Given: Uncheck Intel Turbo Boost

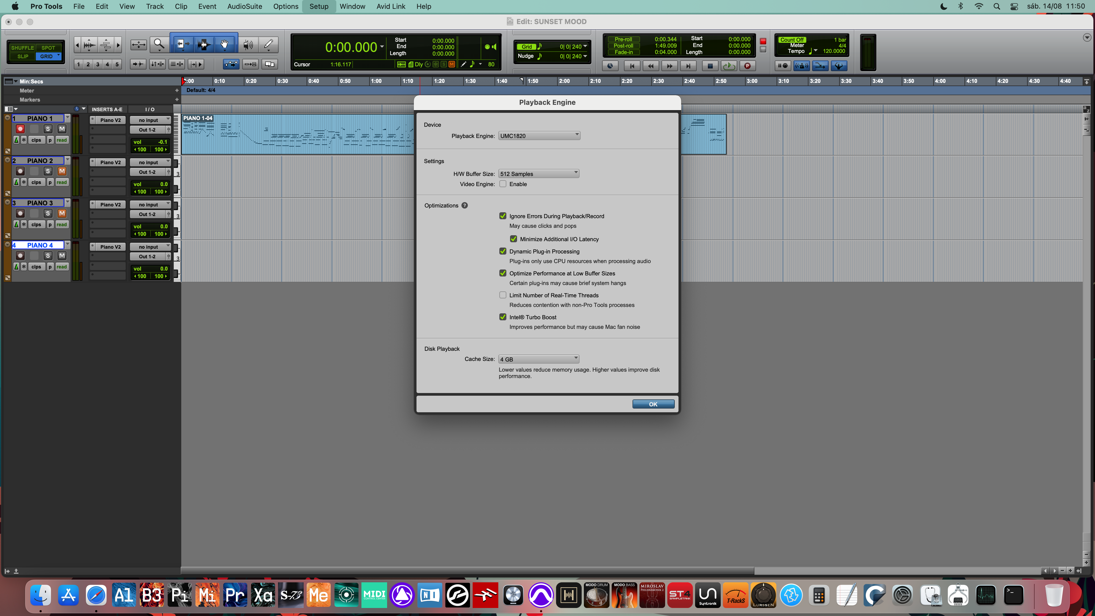Looking at the screenshot, I should (x=503, y=317).
